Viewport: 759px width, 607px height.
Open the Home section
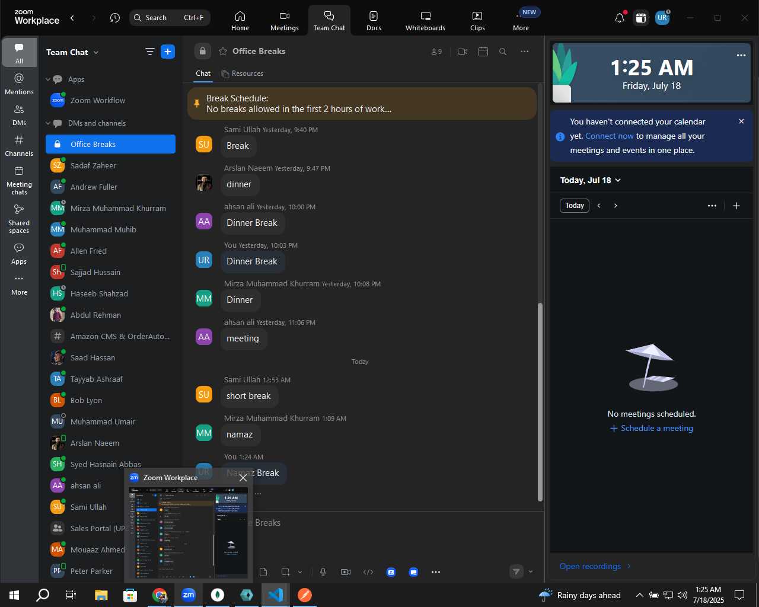(240, 21)
